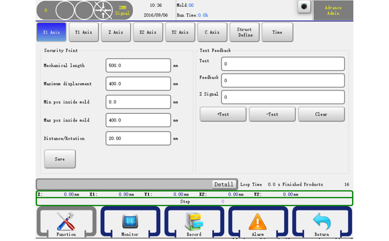Select the Distance/Rotation value field
This screenshot has height=241, width=389.
(138, 138)
